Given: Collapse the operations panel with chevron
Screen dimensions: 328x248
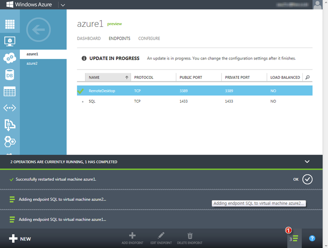Looking at the screenshot, I should [307, 162].
